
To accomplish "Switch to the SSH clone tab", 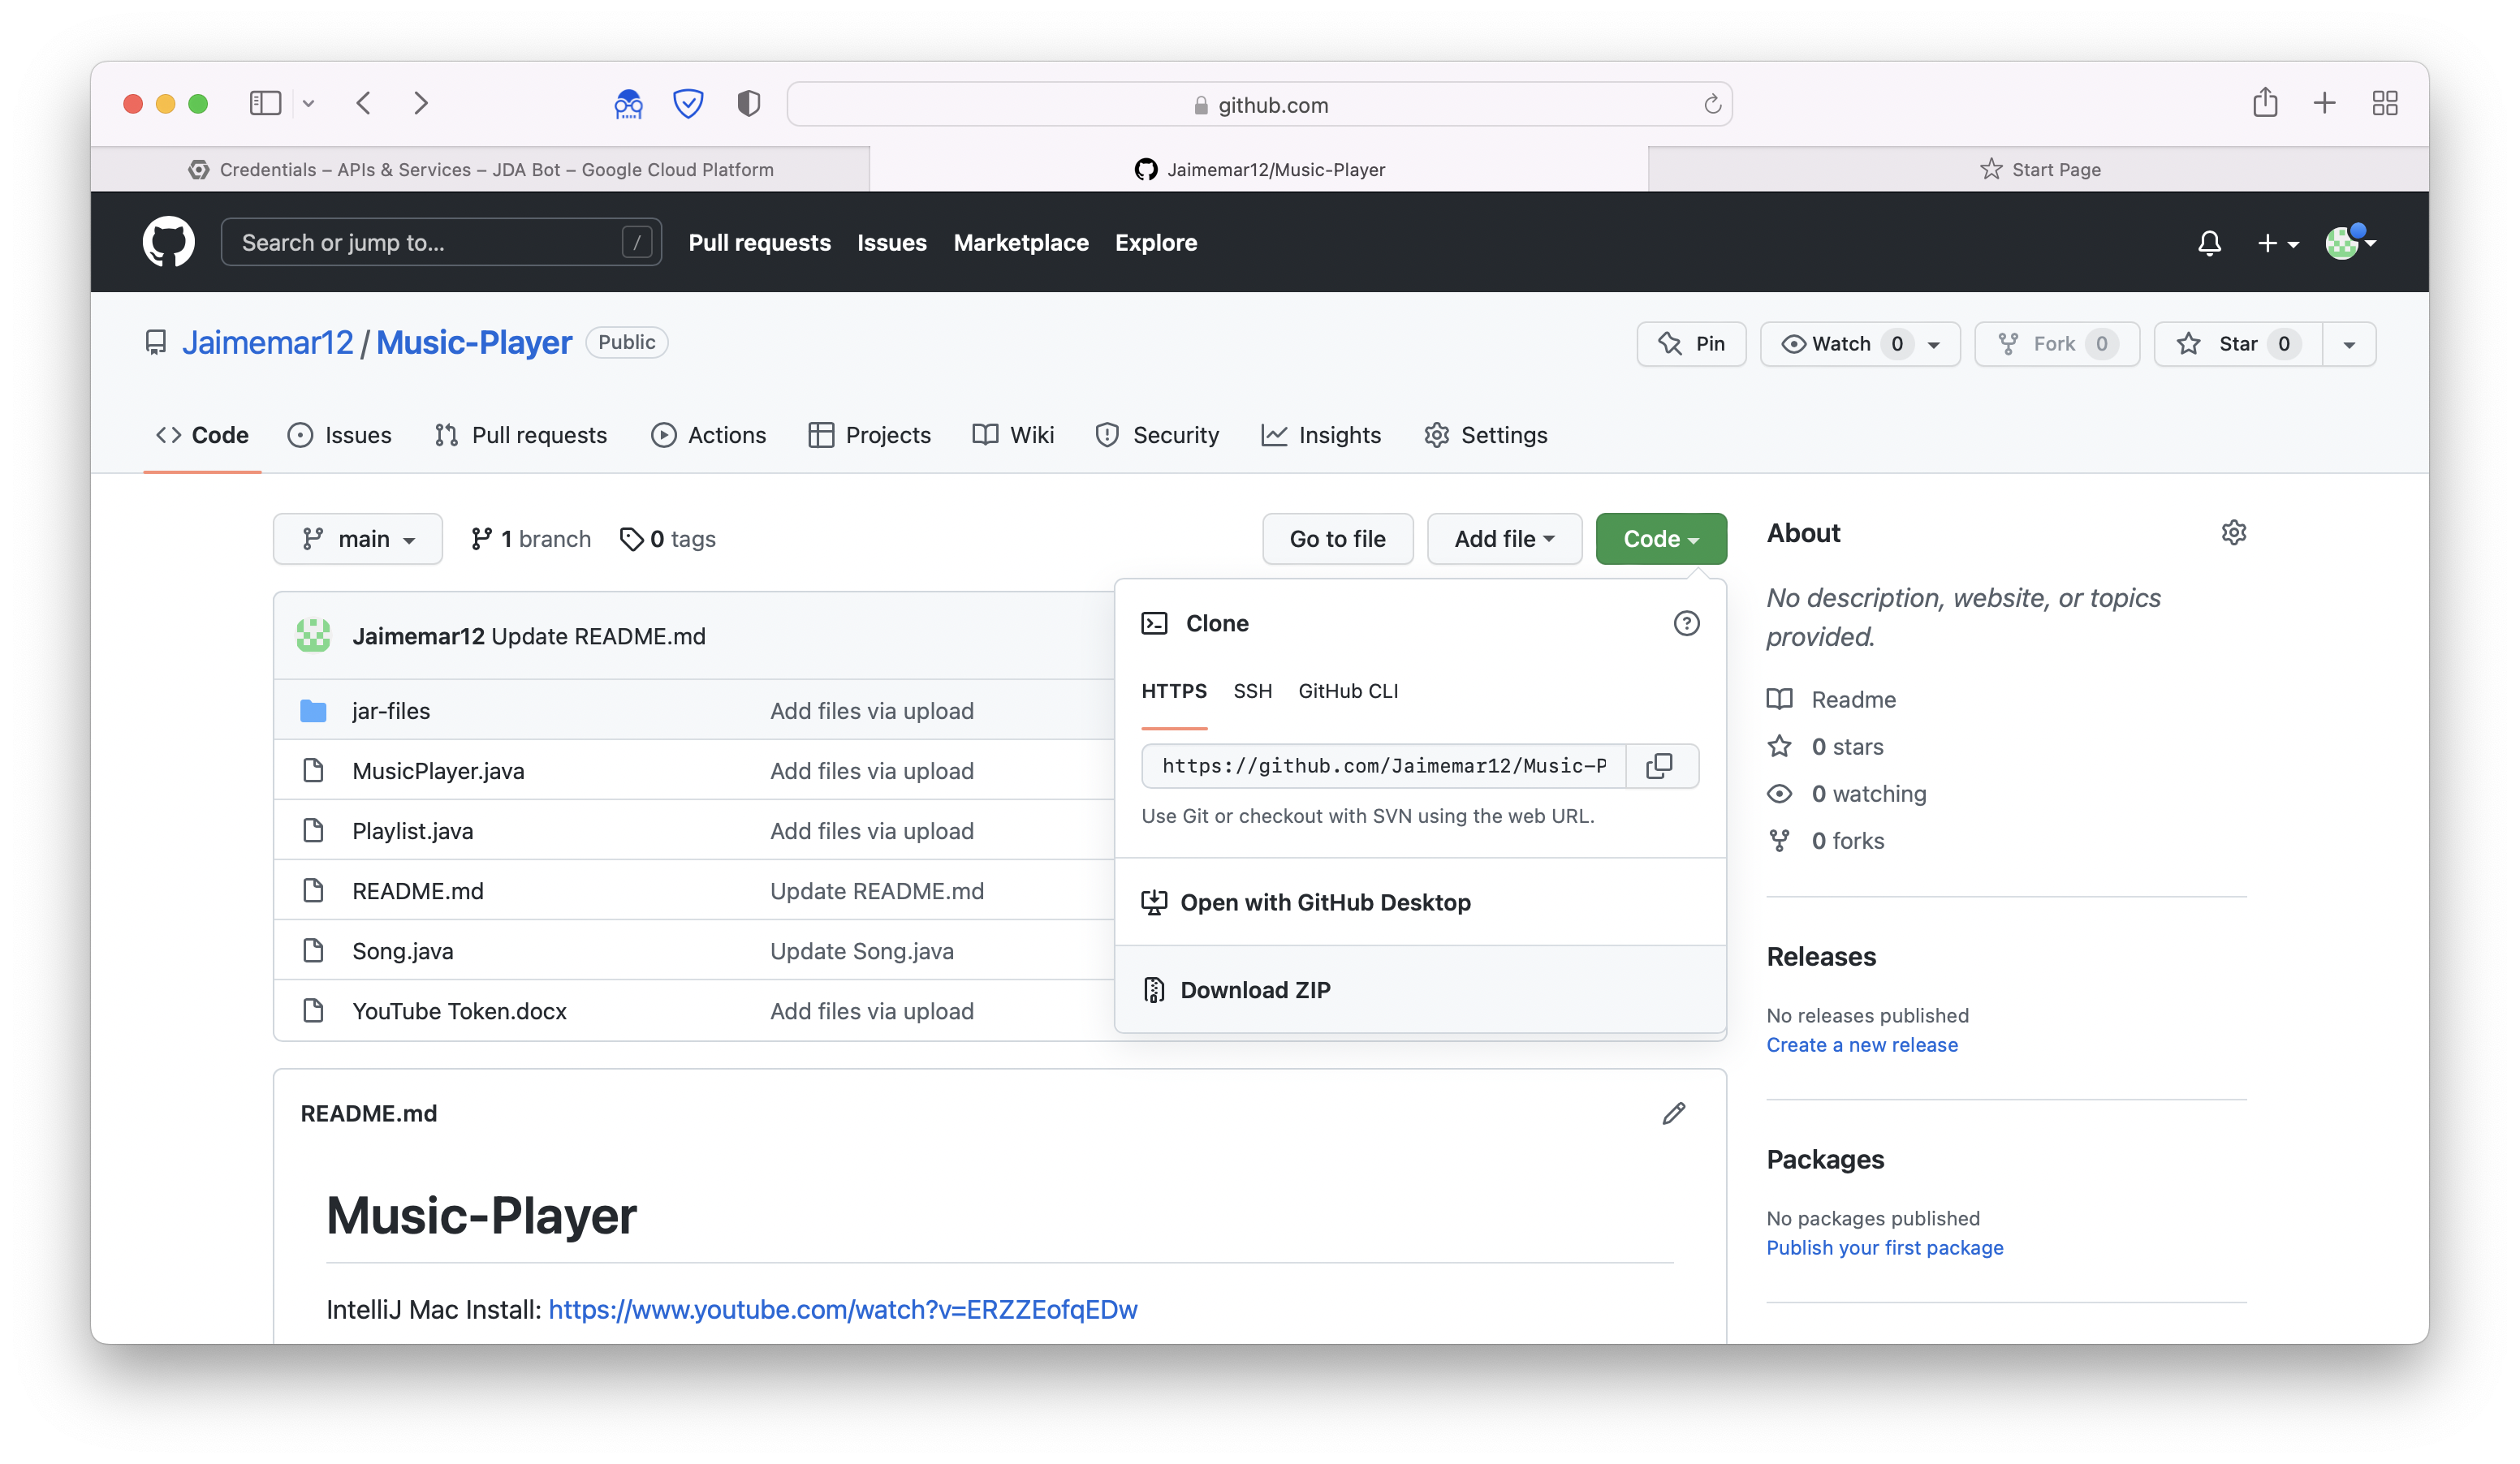I will point(1252,691).
